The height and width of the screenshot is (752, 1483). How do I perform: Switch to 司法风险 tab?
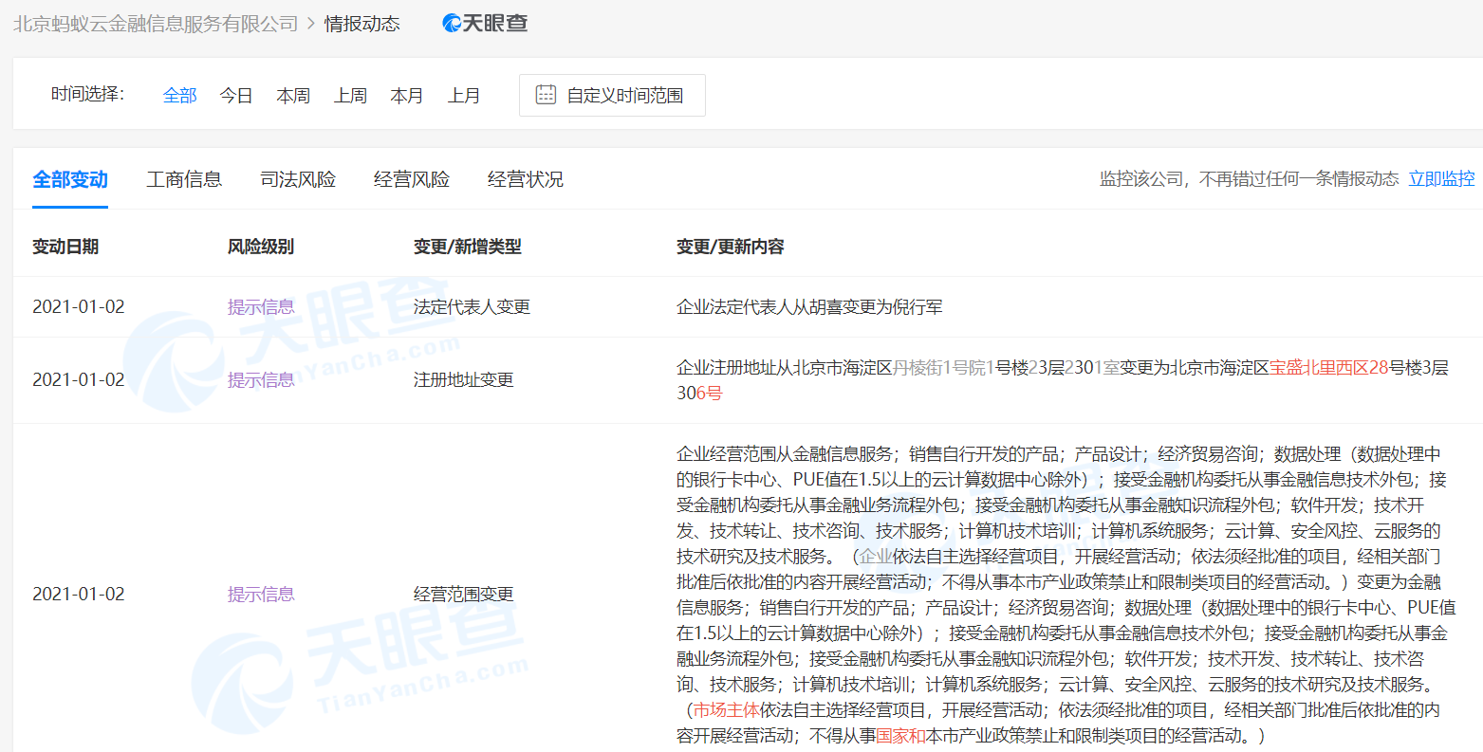298,179
